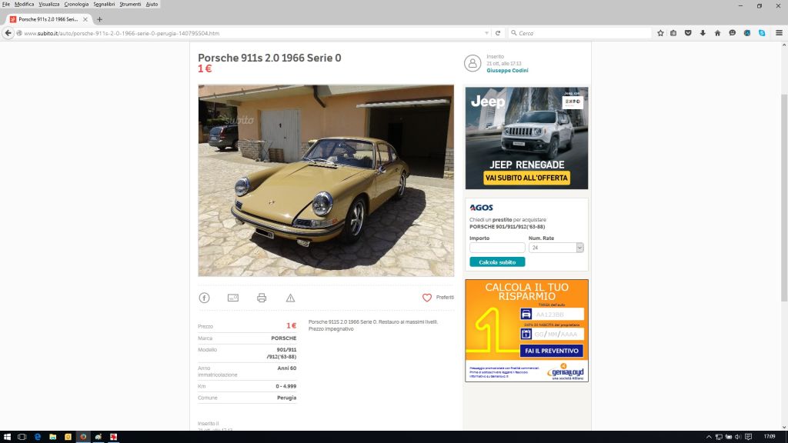Open the Modifica menu

(x=24, y=4)
